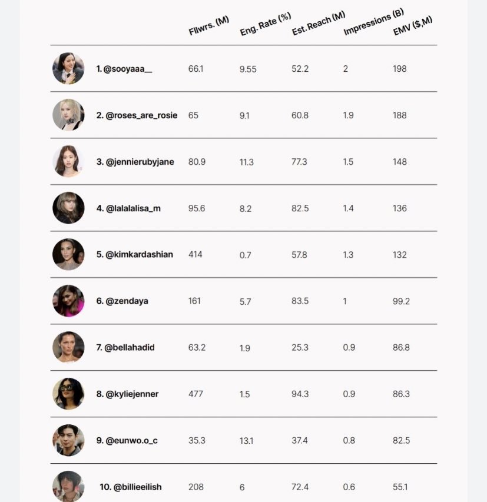Open the avatar beside @roses_are_rosie
The width and height of the screenshot is (487, 502).
tap(68, 115)
